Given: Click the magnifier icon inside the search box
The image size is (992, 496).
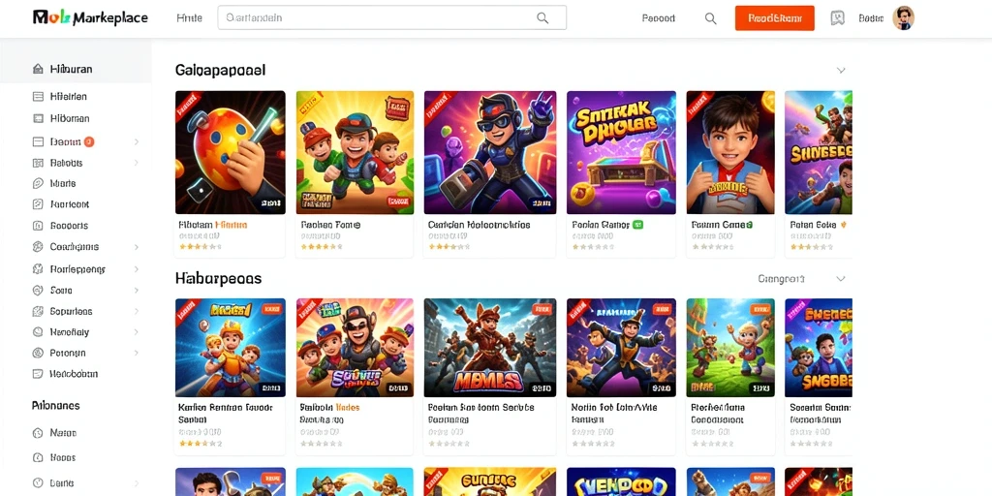Looking at the screenshot, I should click(542, 17).
